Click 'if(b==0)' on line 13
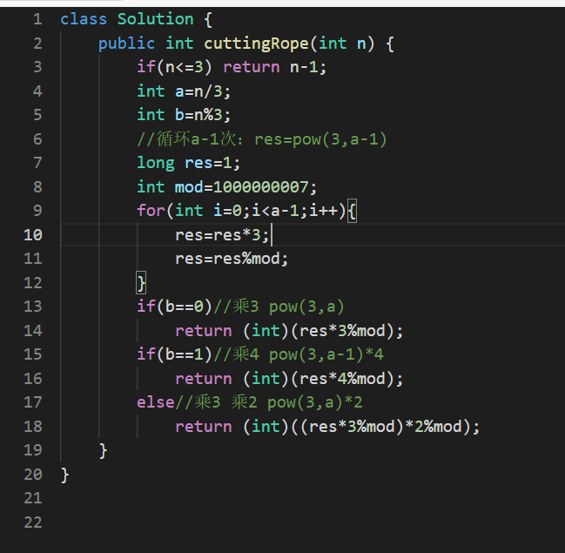 174,307
